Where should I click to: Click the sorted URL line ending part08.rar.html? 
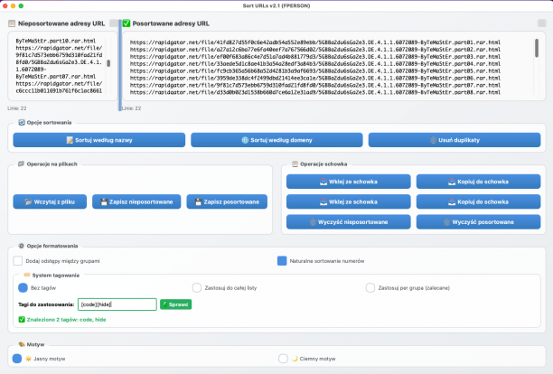[315, 92]
